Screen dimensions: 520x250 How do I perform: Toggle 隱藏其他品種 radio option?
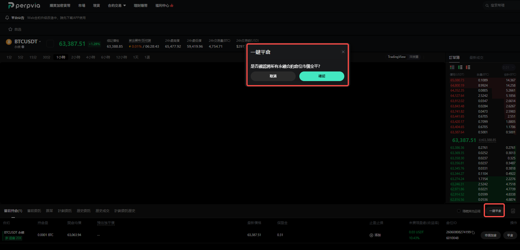point(459,211)
